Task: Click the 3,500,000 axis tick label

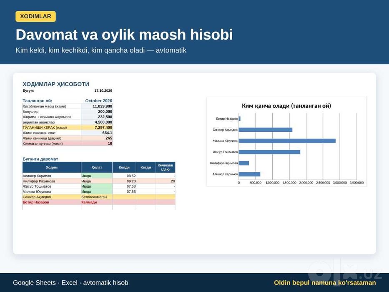Action: [356, 183]
